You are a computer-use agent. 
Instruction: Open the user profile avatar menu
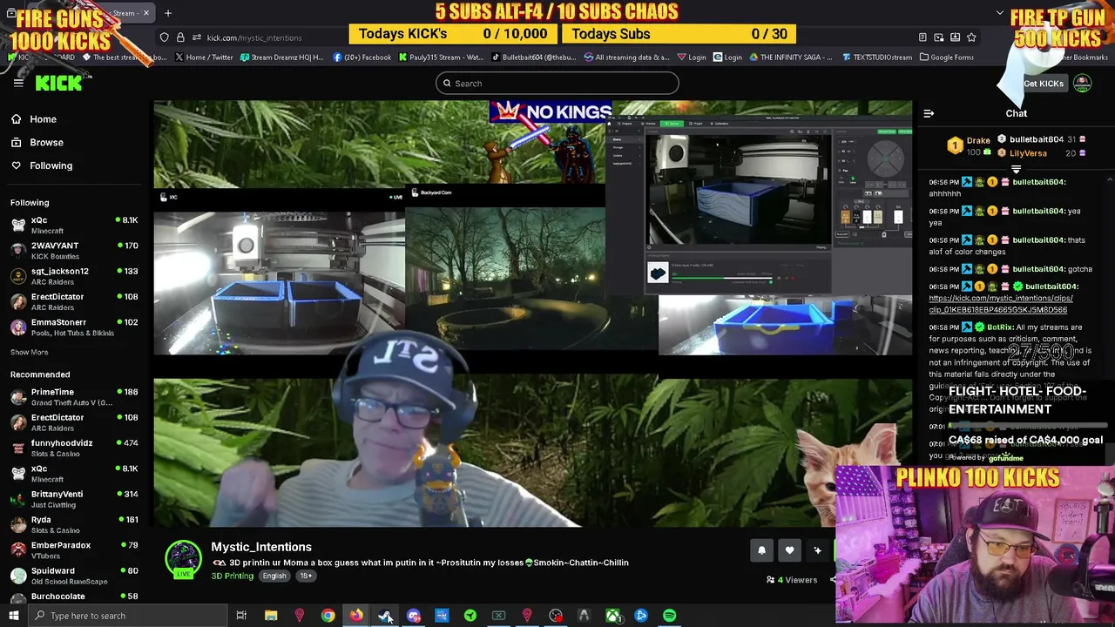click(1082, 84)
